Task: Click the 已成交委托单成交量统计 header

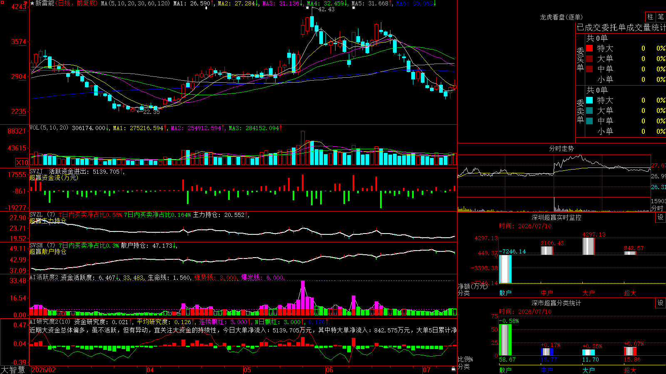Action: click(621, 27)
